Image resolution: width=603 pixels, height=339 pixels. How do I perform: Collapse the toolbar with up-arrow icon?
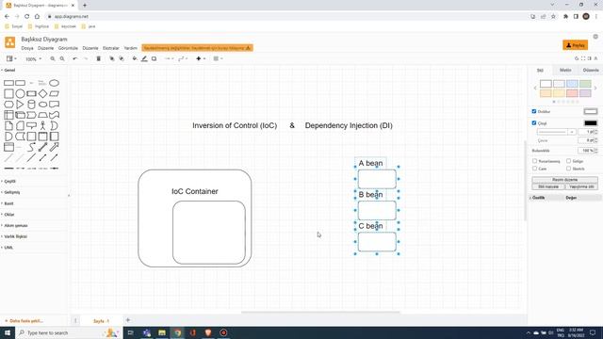(595, 58)
